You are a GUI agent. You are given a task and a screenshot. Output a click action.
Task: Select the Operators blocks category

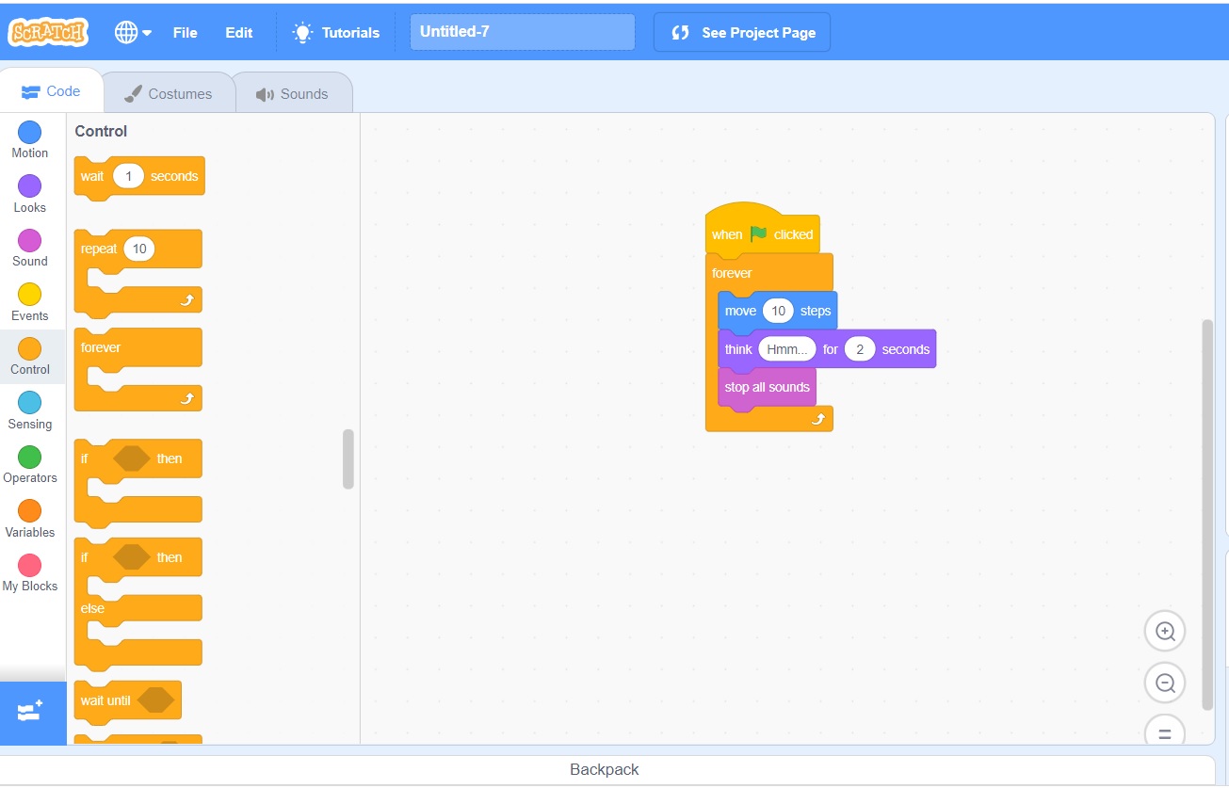click(30, 464)
